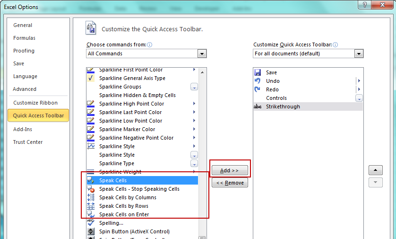Click the Sparkline Marker Color icon
Viewport: 396px width, 239px height.
point(91,130)
